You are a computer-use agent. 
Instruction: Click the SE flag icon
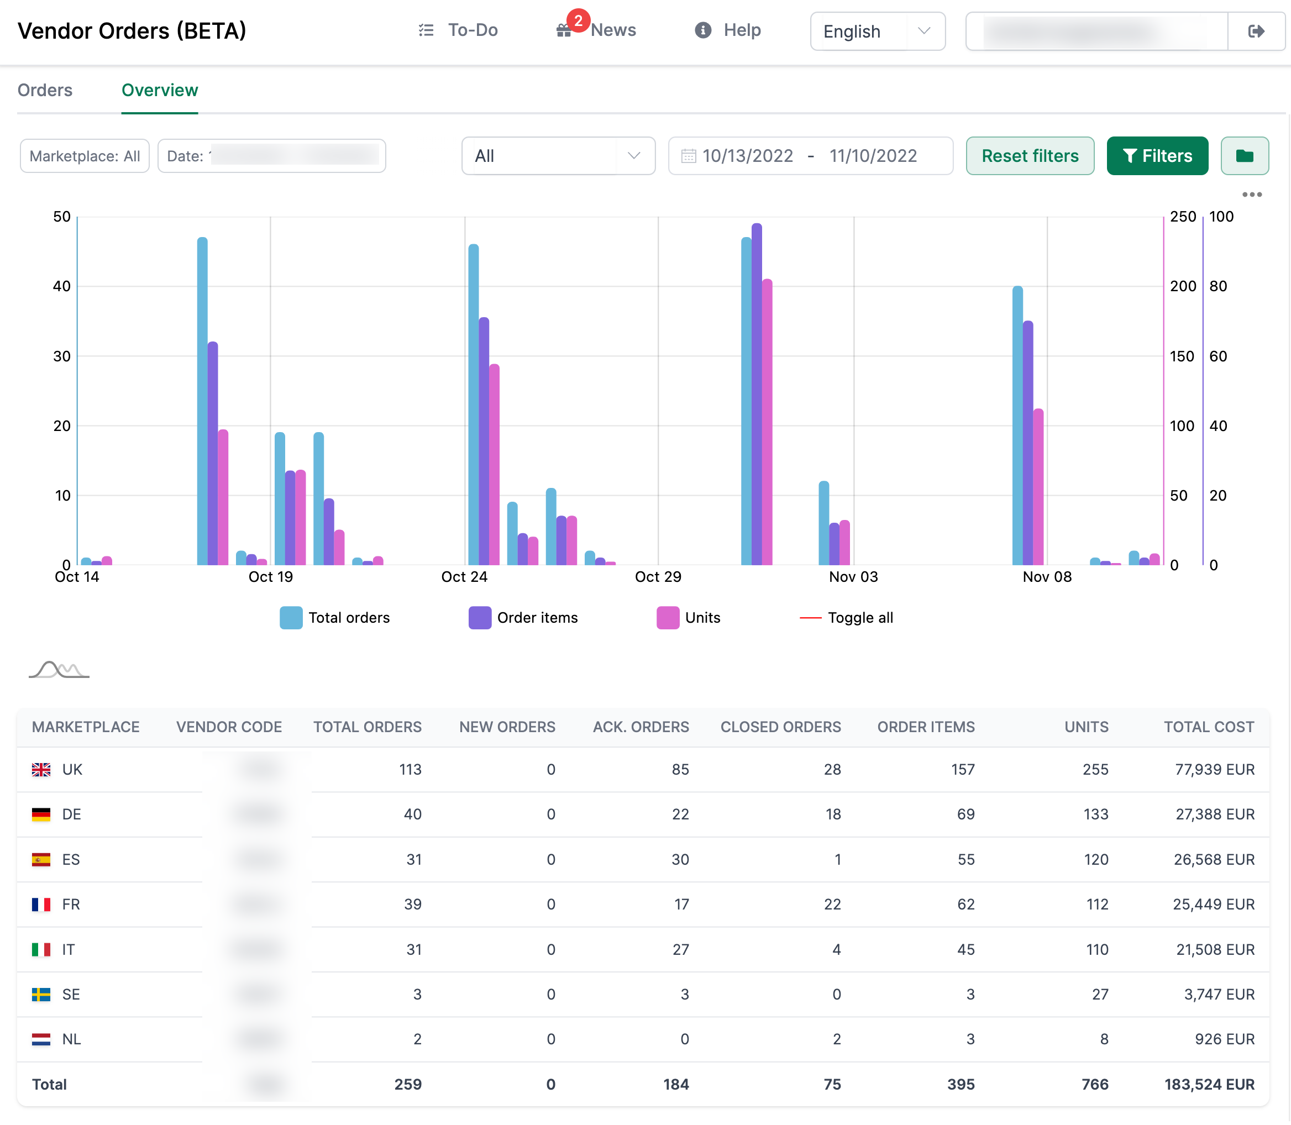(x=41, y=995)
